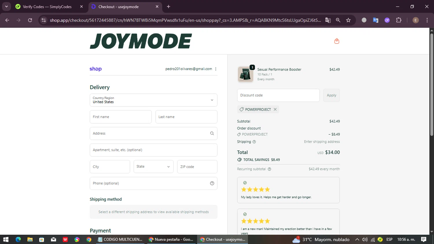The width and height of the screenshot is (434, 244).
Task: View site information icon in address bar
Action: 44,20
